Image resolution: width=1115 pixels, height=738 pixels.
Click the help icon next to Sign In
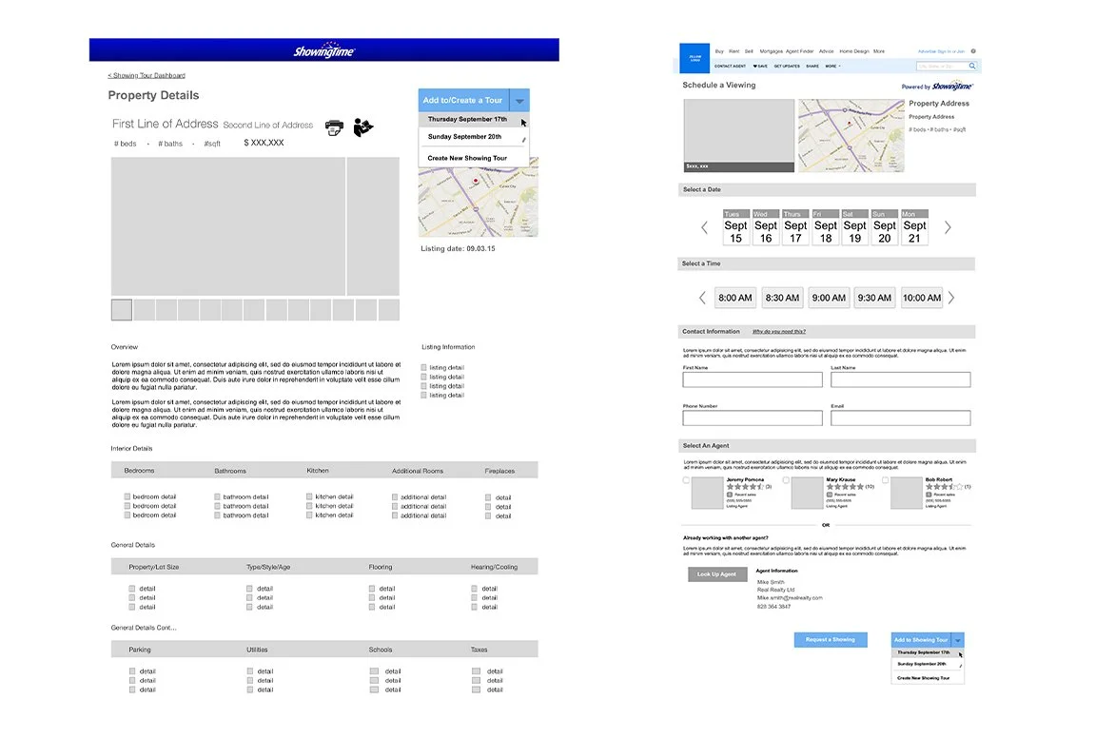(x=973, y=51)
